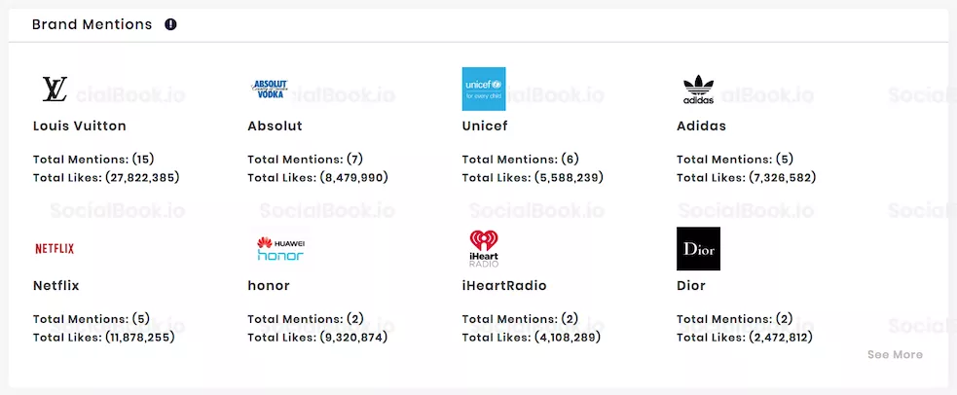
Task: Select the Adidas trefoil logo
Action: pyautogui.click(x=698, y=90)
